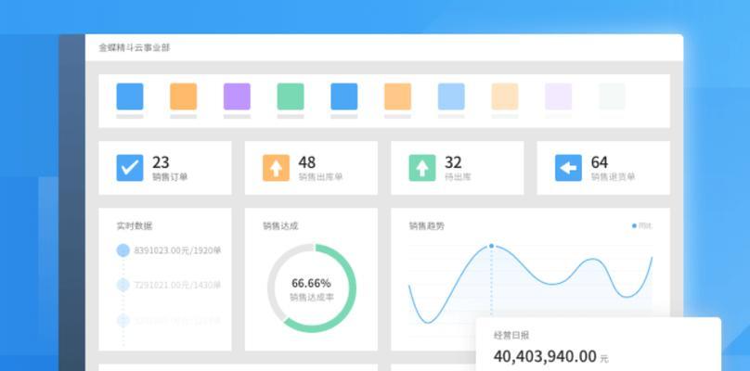Open the green app tile in shortcut row

291,96
